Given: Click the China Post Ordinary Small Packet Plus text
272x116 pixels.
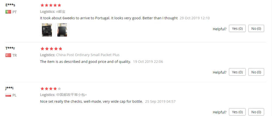Looking at the screenshot, I should tap(88, 55).
